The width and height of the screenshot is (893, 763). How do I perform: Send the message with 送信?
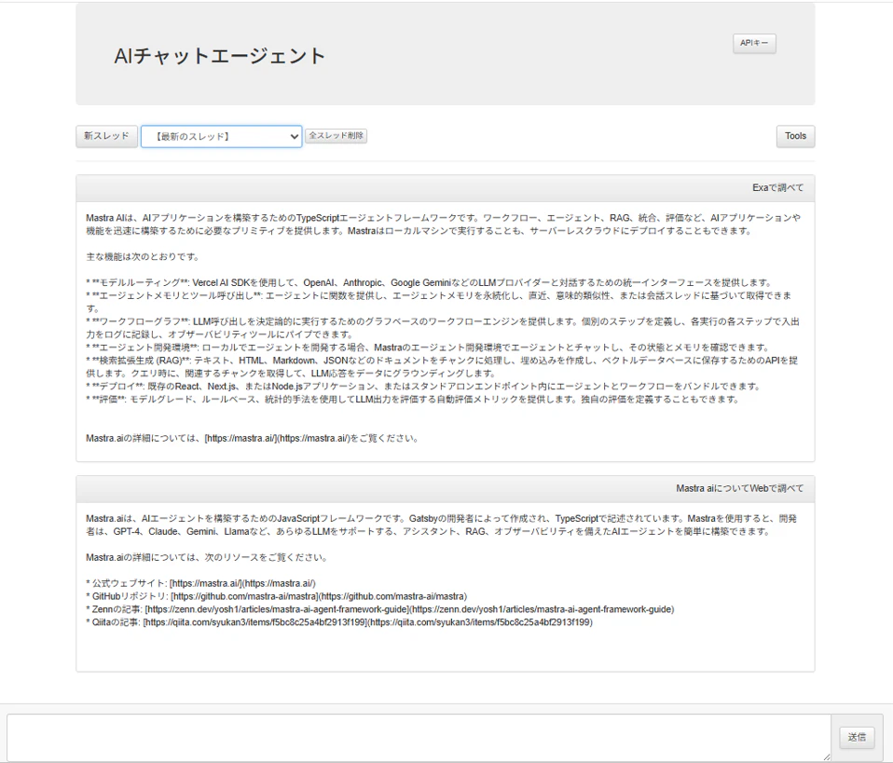pos(857,737)
